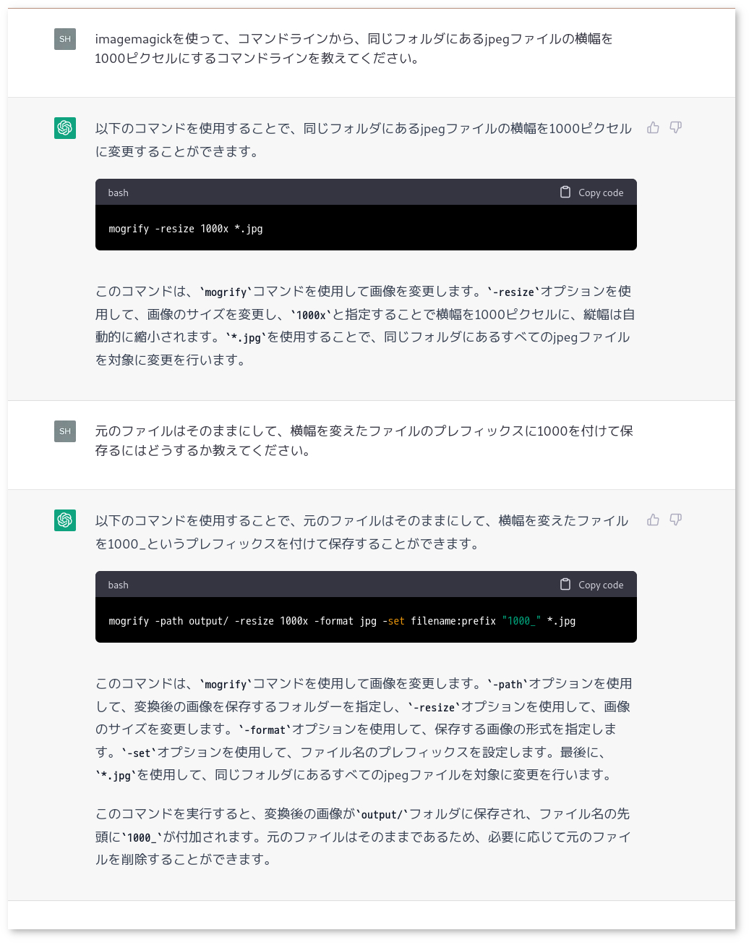
Task: Click the orange "-set" keyword in the code
Action: click(396, 621)
